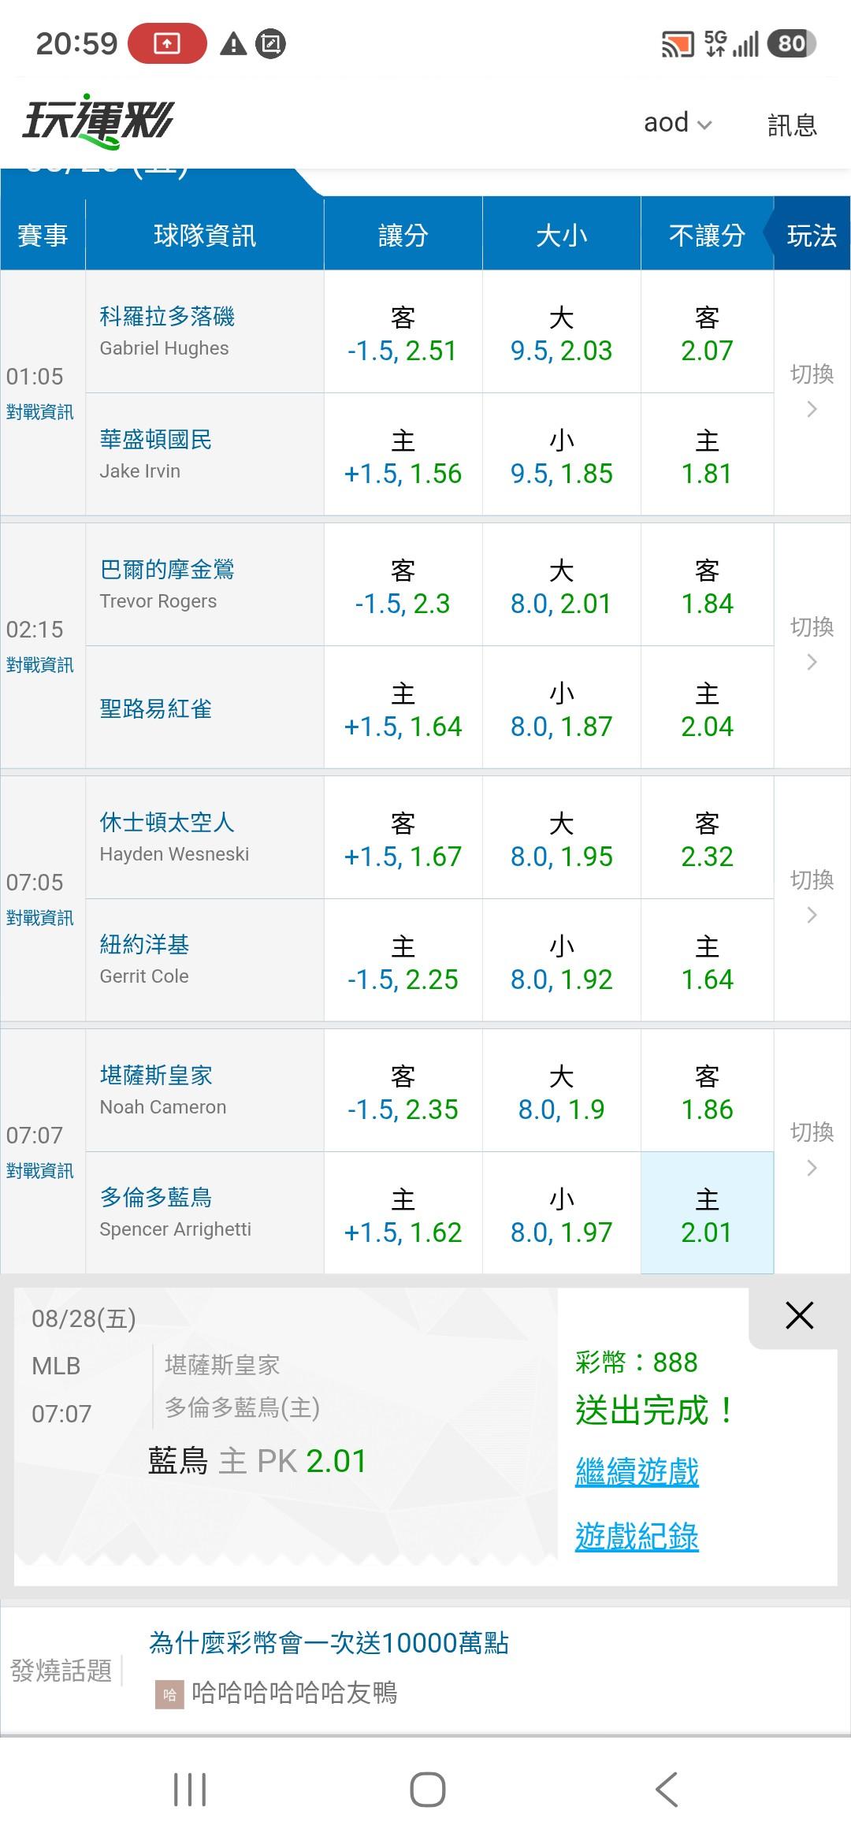Toggle 多倫多藍鳥 主 2.01 moneyline selection
Image resolution: width=851 pixels, height=1844 pixels.
[707, 1213]
